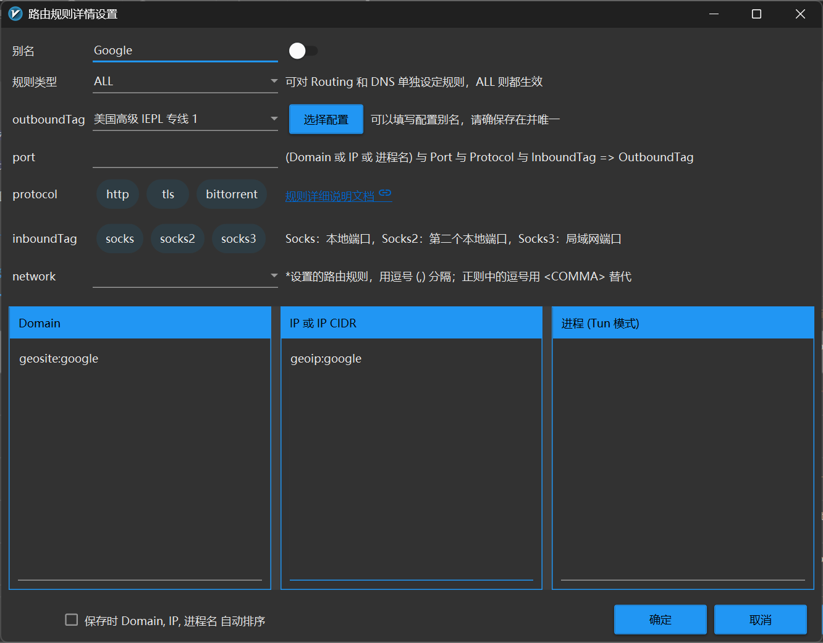Screen dimensions: 823x643
Task: Open the rule type ALL dropdown
Action: (x=185, y=82)
